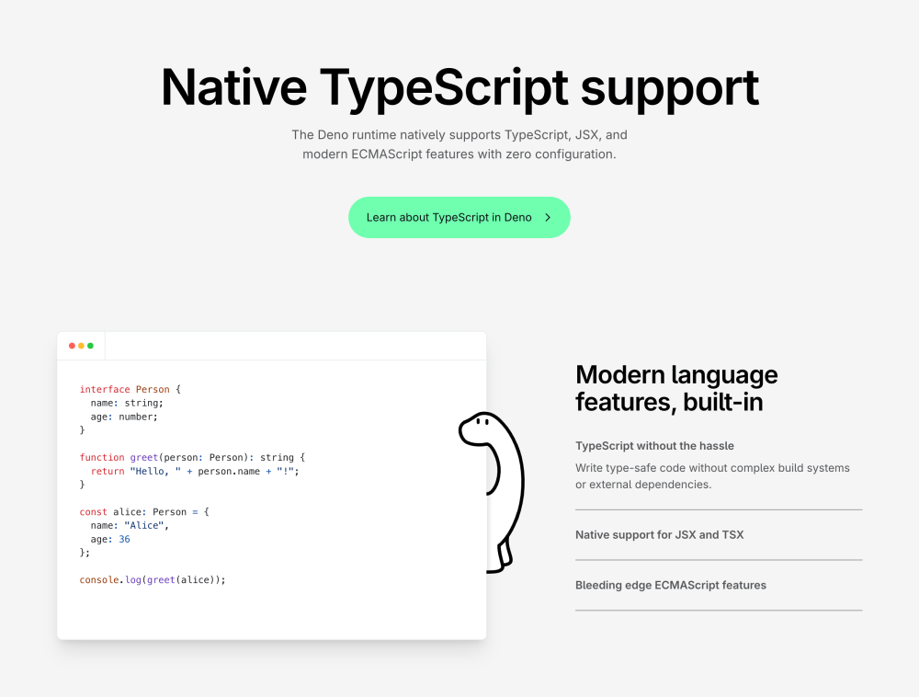Screen dimensions: 919x697
Task: Click the 'interface Person {' code line
Action: coord(130,389)
